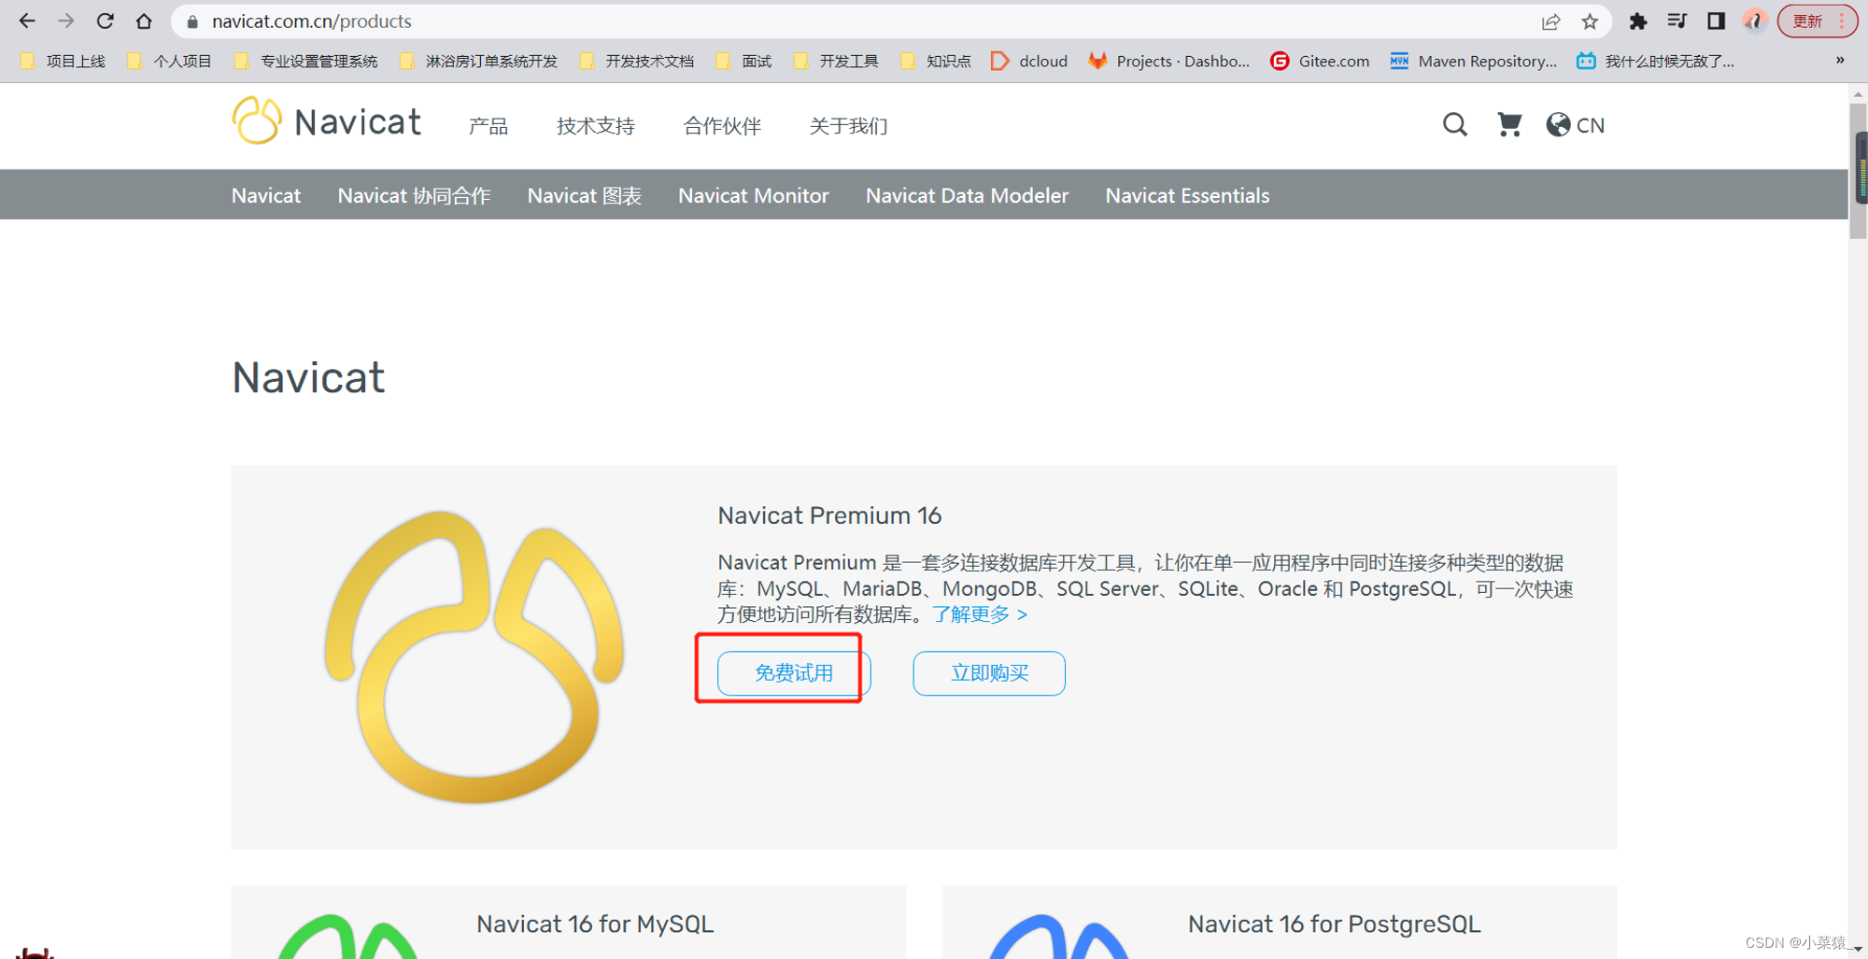Click the page vertical scrollbar thumb
1868x959 pixels.
pyautogui.click(x=1859, y=171)
